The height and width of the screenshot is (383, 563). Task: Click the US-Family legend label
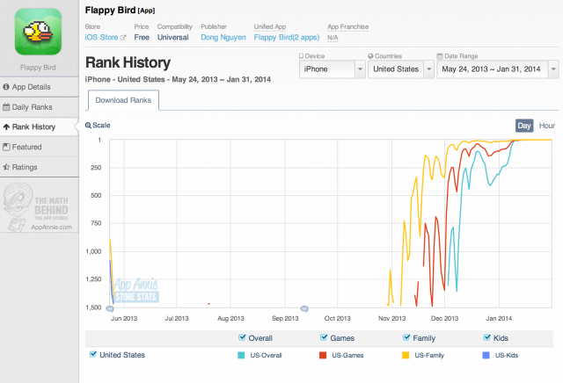[x=429, y=356]
